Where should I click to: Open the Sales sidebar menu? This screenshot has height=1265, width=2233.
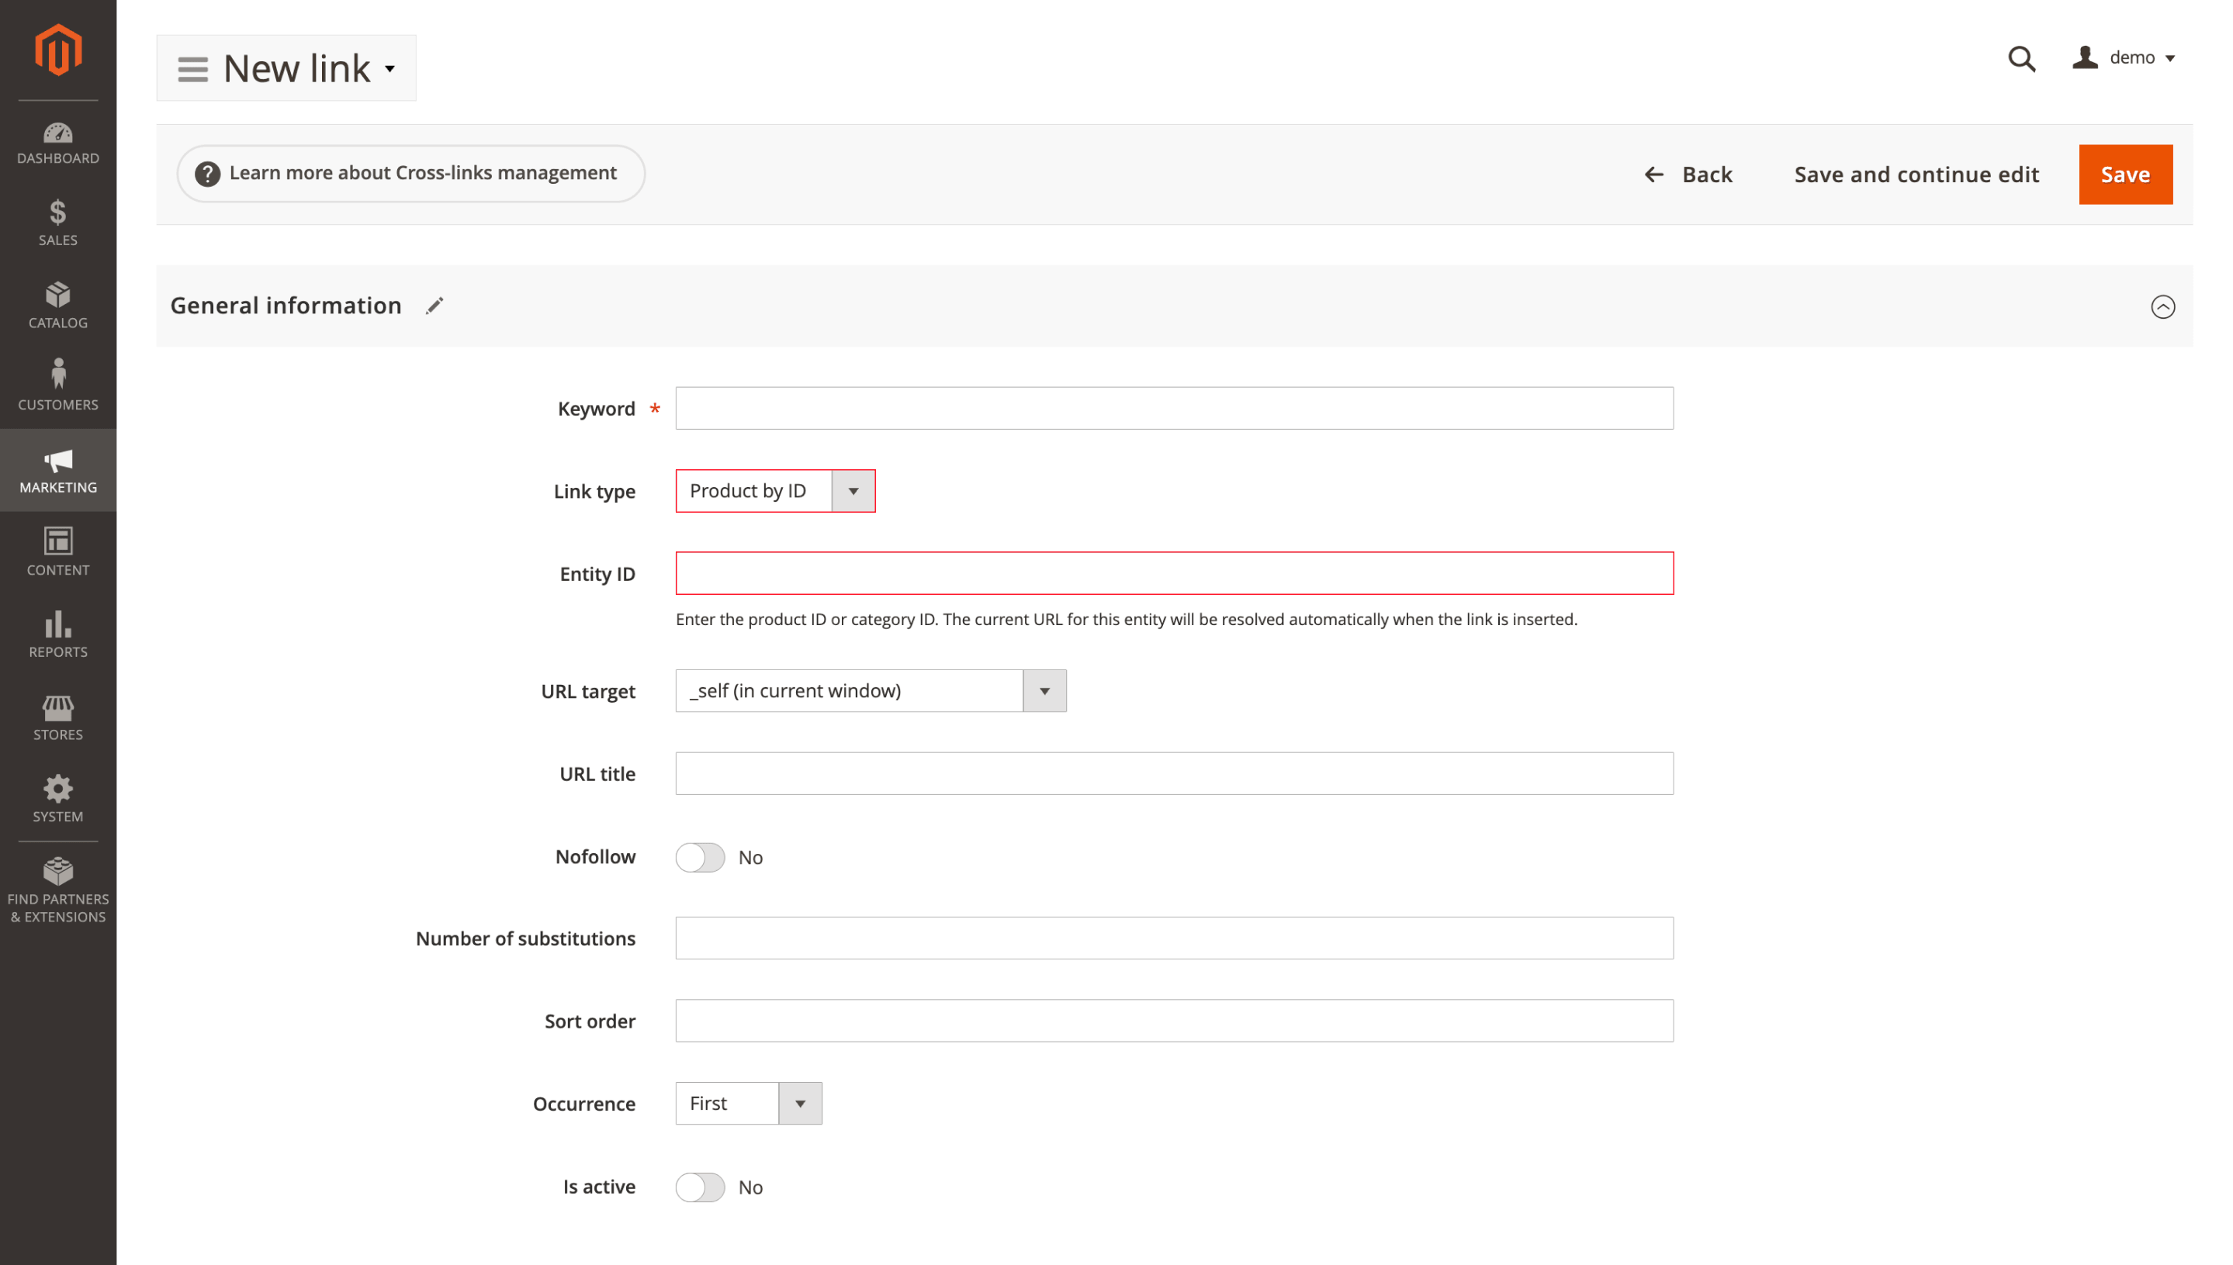tap(58, 223)
